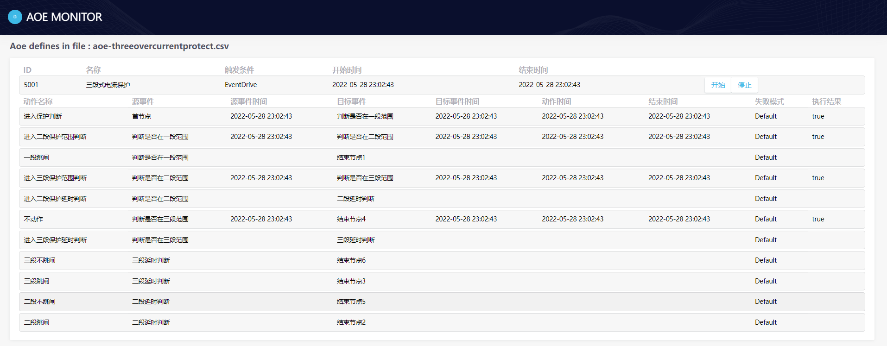Viewport: 887px width, 346px height.
Task: Click the 结束节点6 target event
Action: [351, 260]
